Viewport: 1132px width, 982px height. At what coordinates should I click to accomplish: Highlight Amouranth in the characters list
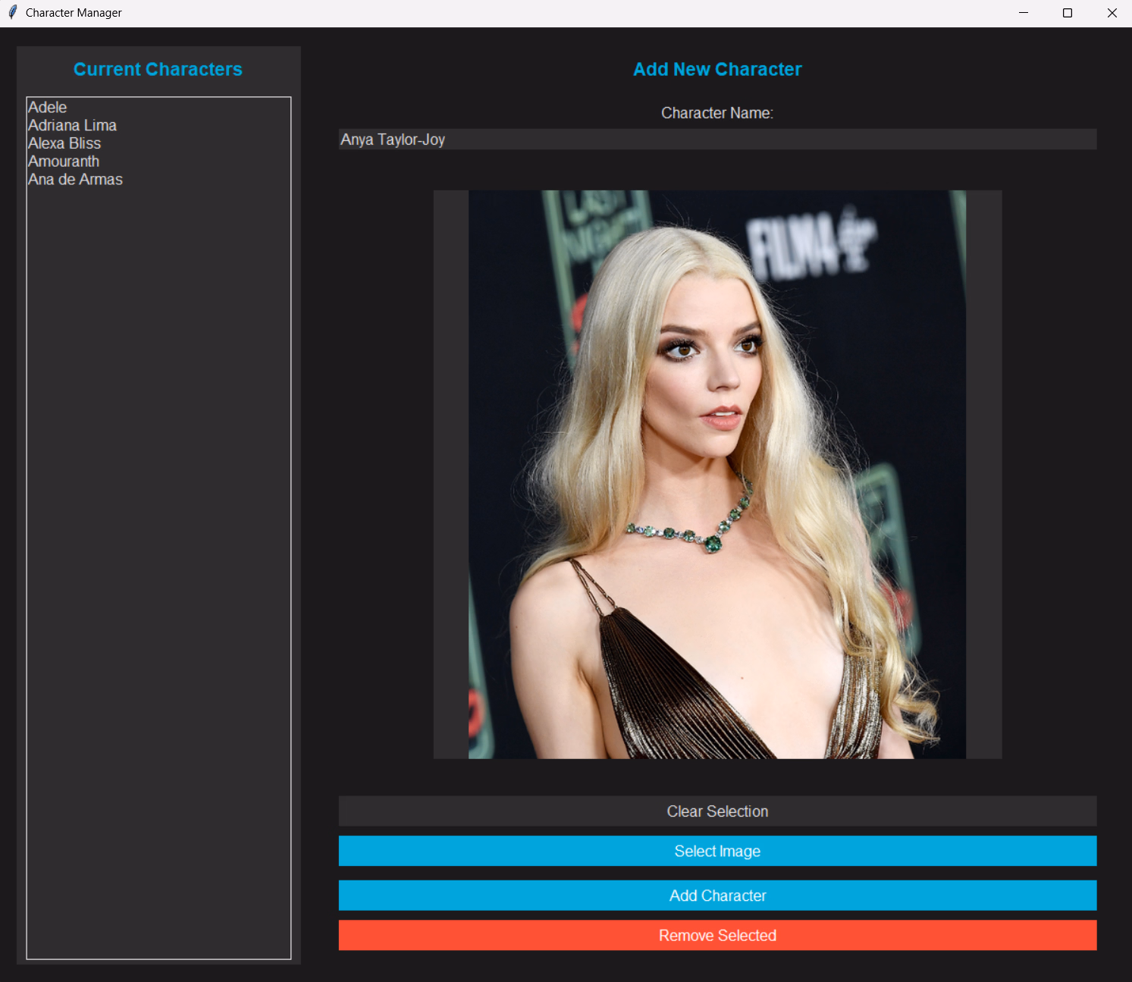pos(64,162)
